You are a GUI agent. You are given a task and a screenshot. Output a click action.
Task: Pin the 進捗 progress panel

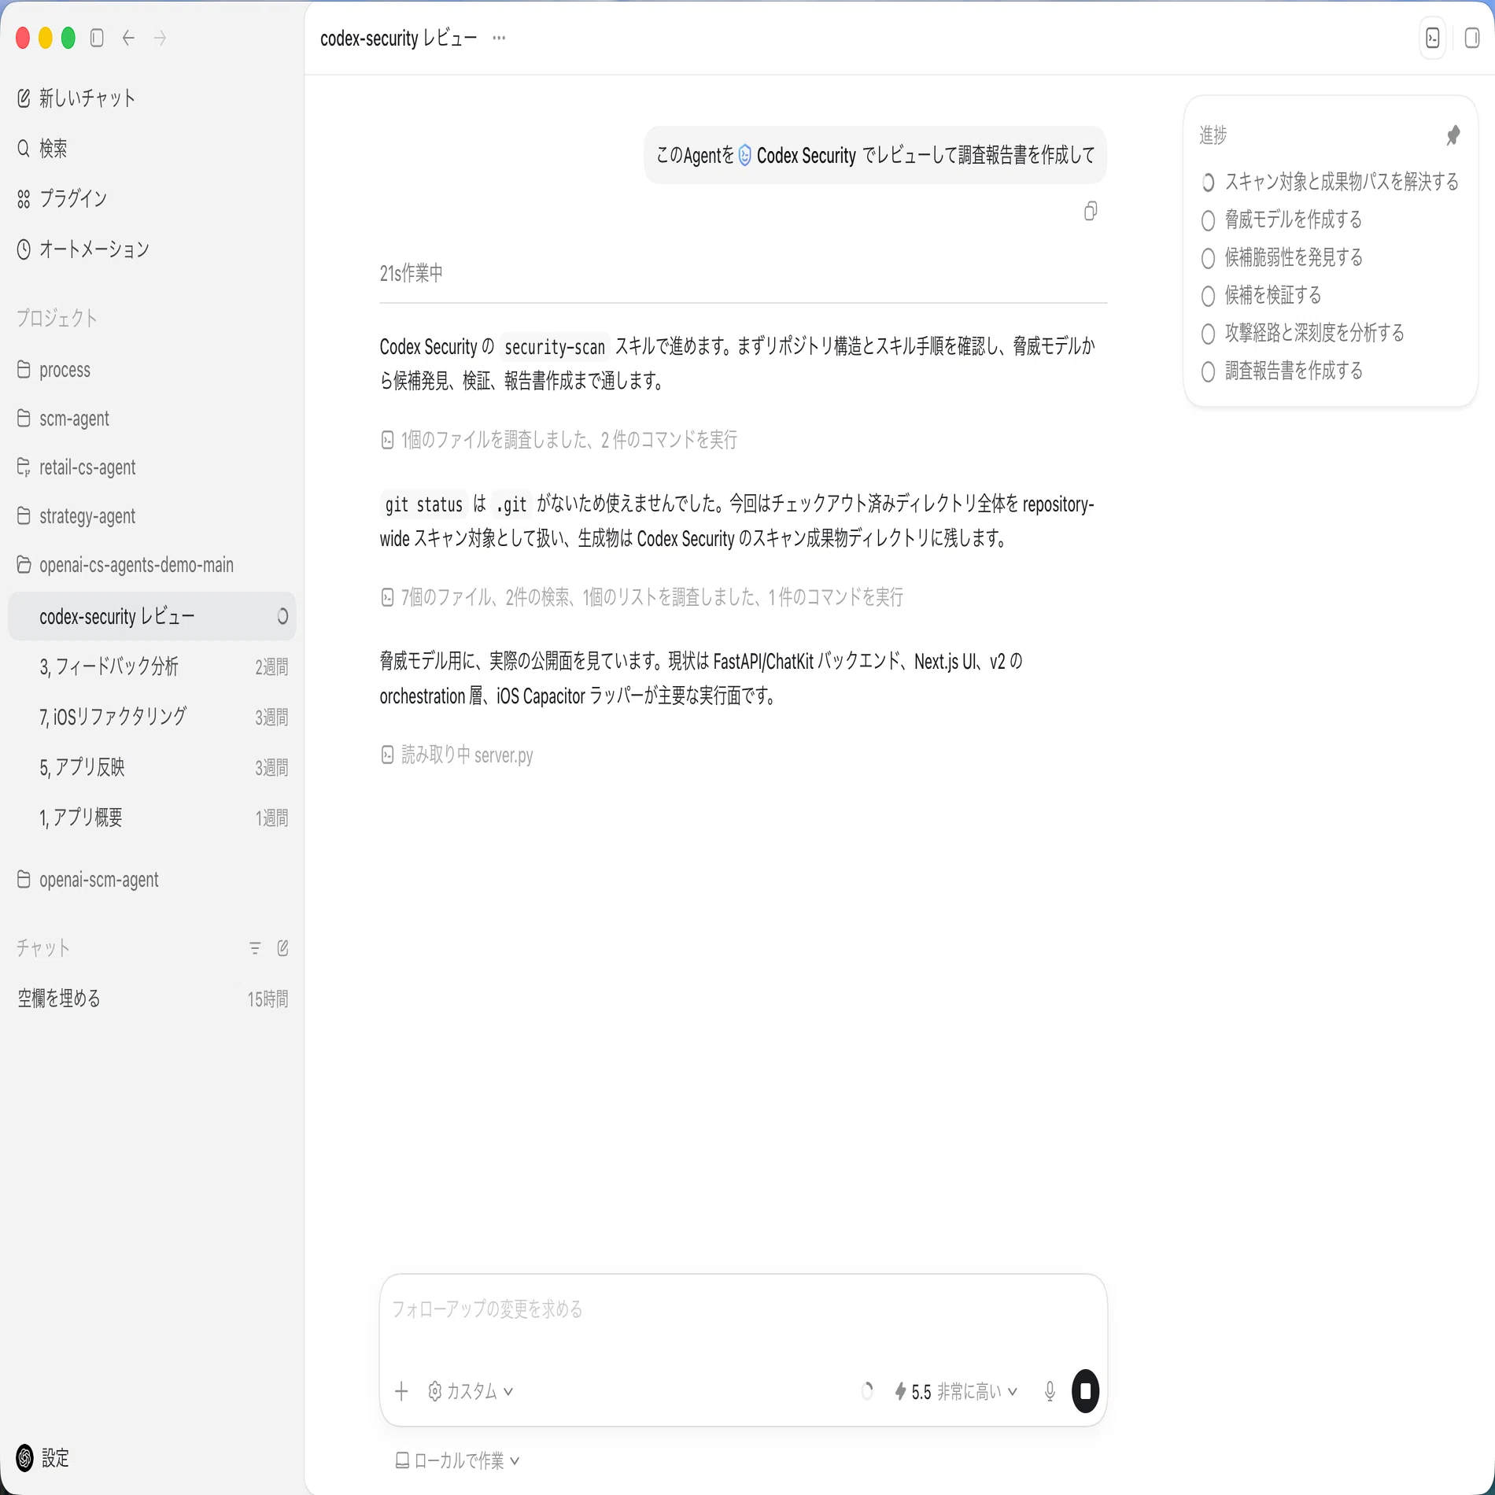click(1453, 135)
